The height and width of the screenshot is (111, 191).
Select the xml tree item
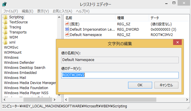click(x=12, y=42)
